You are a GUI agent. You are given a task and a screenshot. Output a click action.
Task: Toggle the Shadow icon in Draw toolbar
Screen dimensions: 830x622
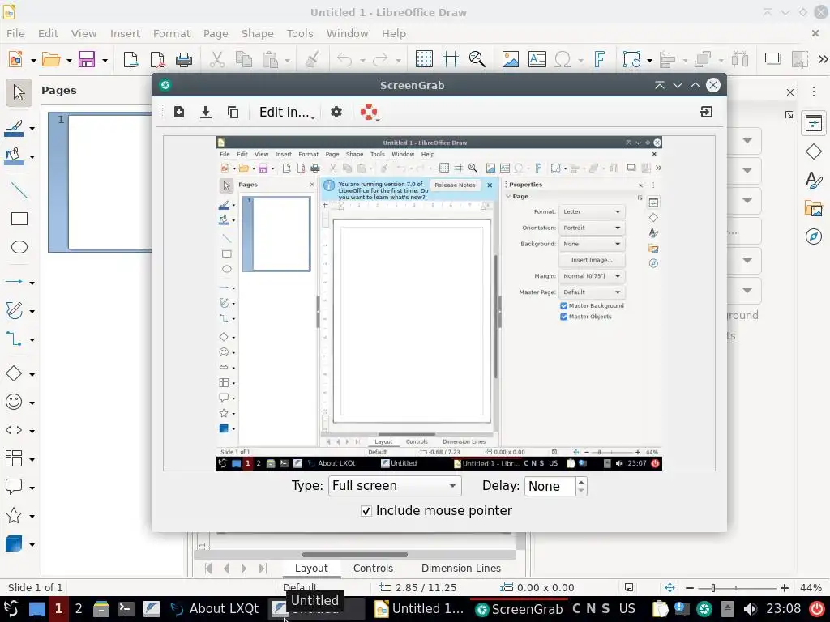tap(772, 59)
